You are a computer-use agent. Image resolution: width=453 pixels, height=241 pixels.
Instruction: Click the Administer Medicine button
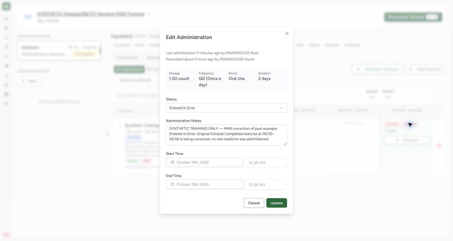(377, 69)
